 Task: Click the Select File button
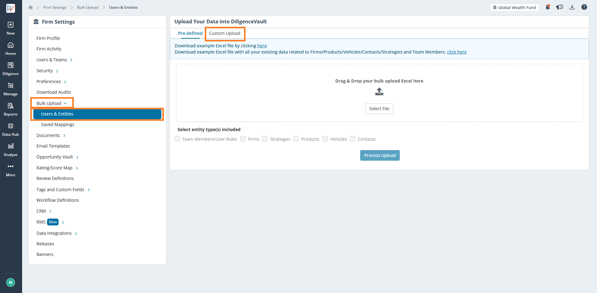[x=379, y=109]
